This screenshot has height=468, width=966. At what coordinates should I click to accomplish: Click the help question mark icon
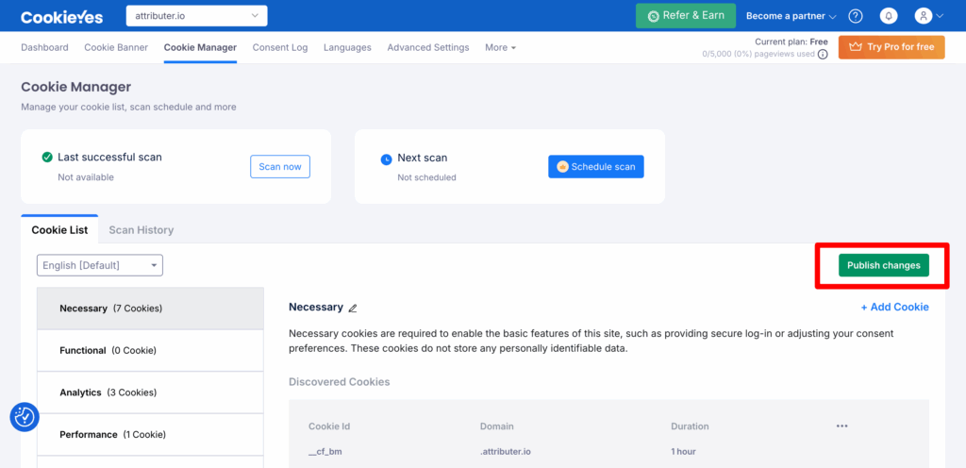(856, 16)
